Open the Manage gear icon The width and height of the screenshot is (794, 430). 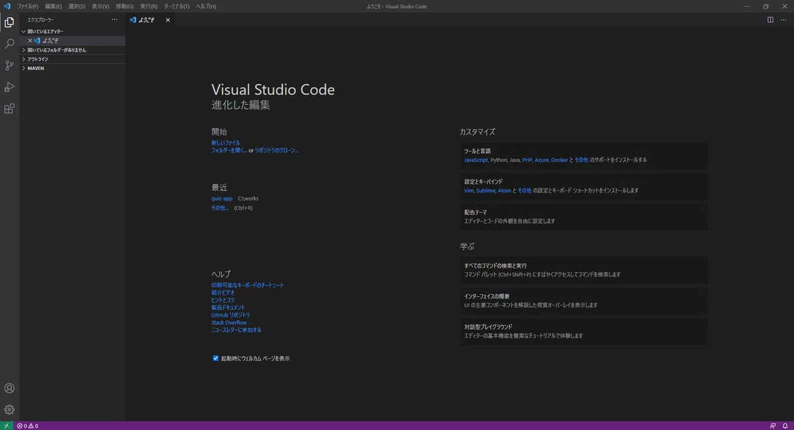pyautogui.click(x=9, y=409)
